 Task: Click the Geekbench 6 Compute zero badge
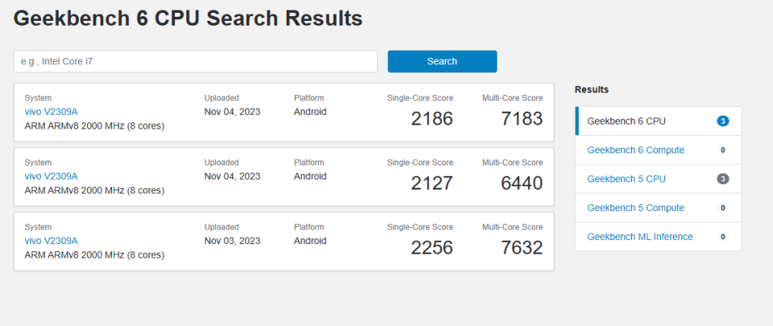[723, 150]
